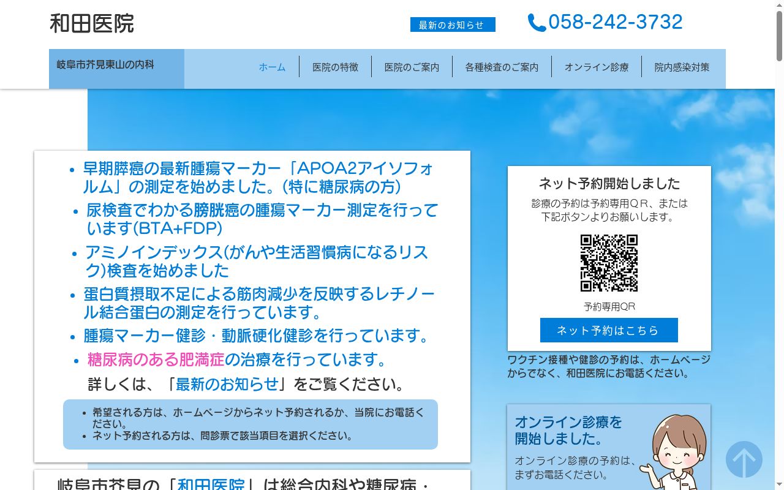
Task: Open the 医院のご案内 menu item
Action: 412,67
